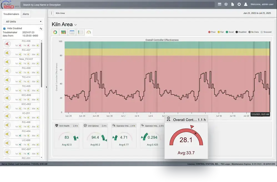
Task: Open the settings gear in the top bar
Action: [x=239, y=4]
